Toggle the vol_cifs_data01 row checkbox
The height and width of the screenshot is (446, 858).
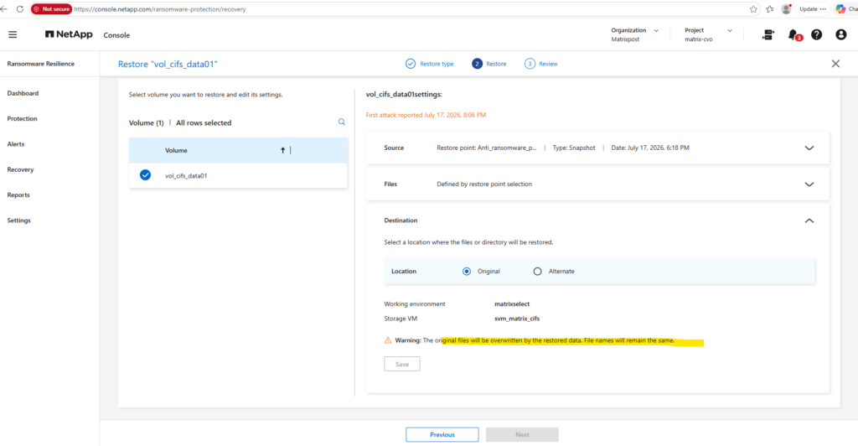click(x=145, y=175)
